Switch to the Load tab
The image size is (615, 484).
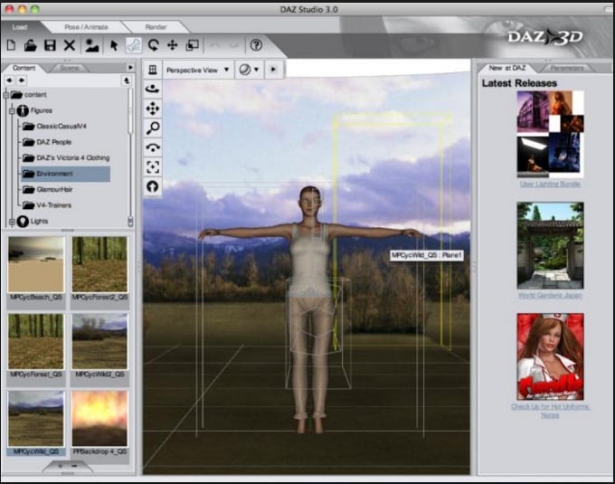(x=19, y=27)
